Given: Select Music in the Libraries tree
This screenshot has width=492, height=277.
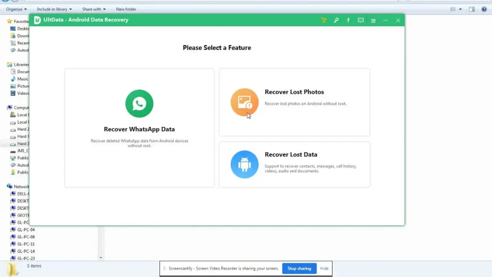Looking at the screenshot, I should (x=23, y=79).
